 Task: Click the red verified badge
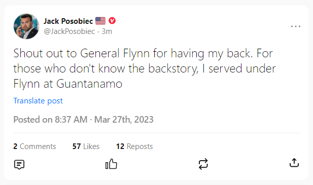(x=112, y=21)
